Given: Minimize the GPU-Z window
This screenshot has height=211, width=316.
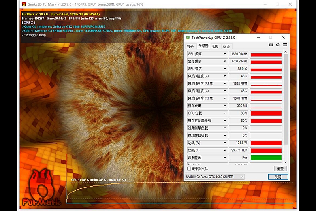Looking at the screenshot, I should tap(258, 38).
